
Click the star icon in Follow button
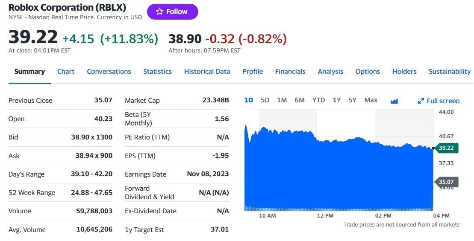tap(159, 12)
